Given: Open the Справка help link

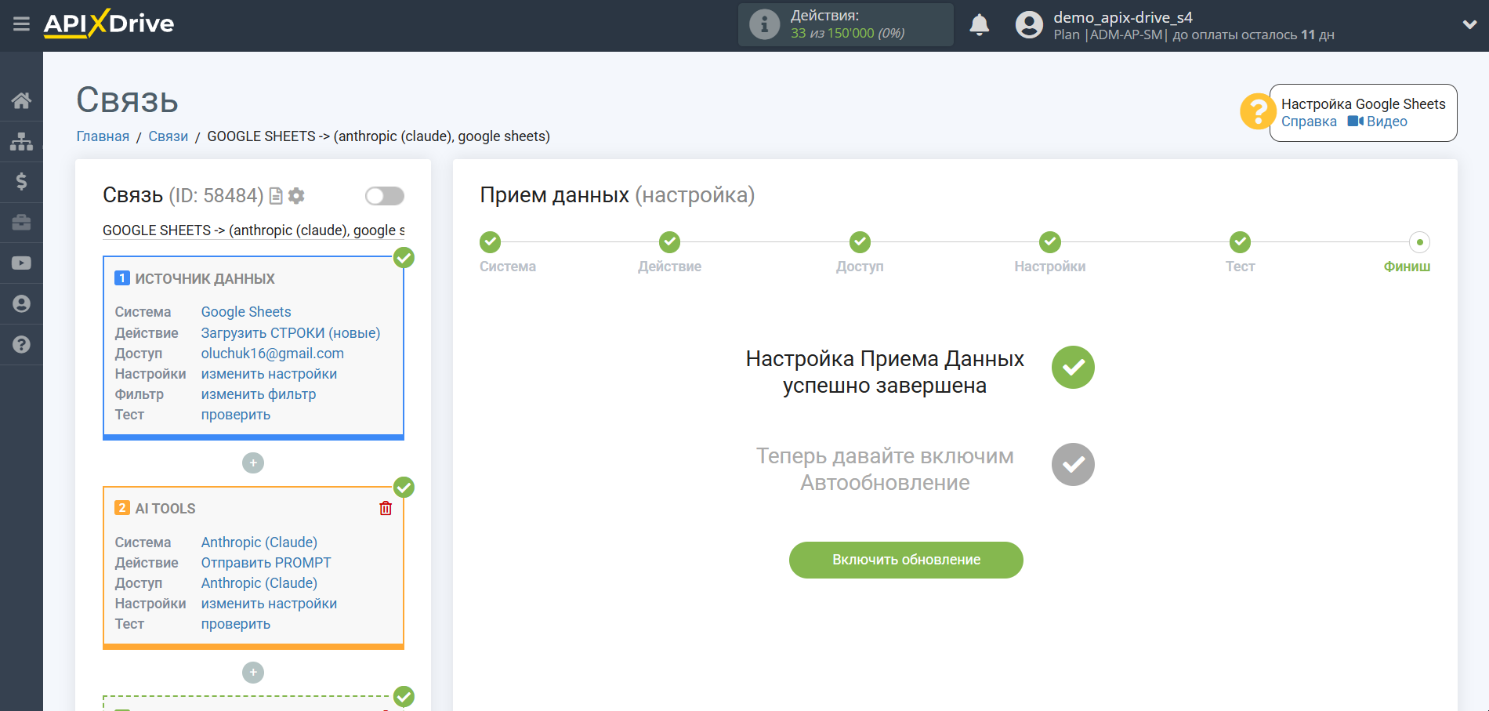Looking at the screenshot, I should tap(1308, 121).
